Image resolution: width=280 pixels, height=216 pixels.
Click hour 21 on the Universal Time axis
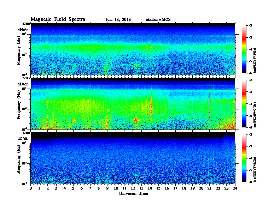tap(209, 188)
